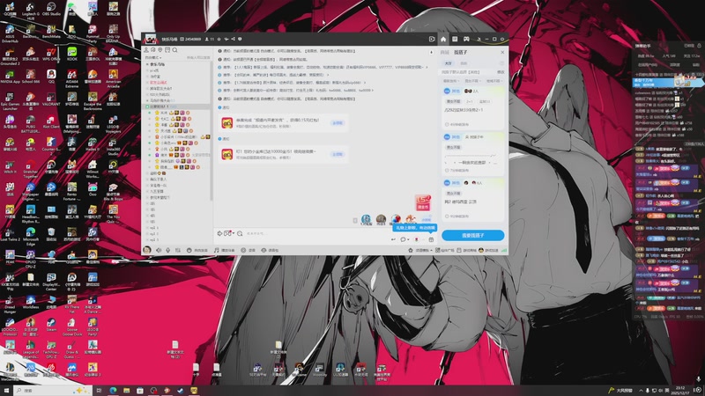Open Edge browser from the taskbar
This screenshot has height=396, width=705.
113,391
